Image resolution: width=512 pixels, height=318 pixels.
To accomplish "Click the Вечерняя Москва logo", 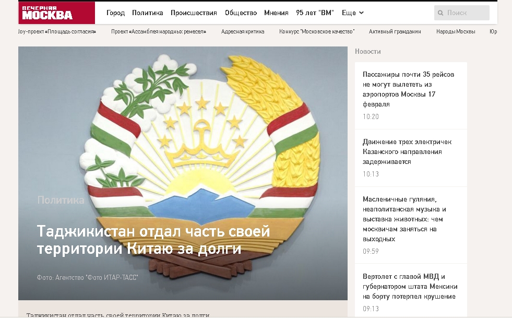I will [x=56, y=13].
